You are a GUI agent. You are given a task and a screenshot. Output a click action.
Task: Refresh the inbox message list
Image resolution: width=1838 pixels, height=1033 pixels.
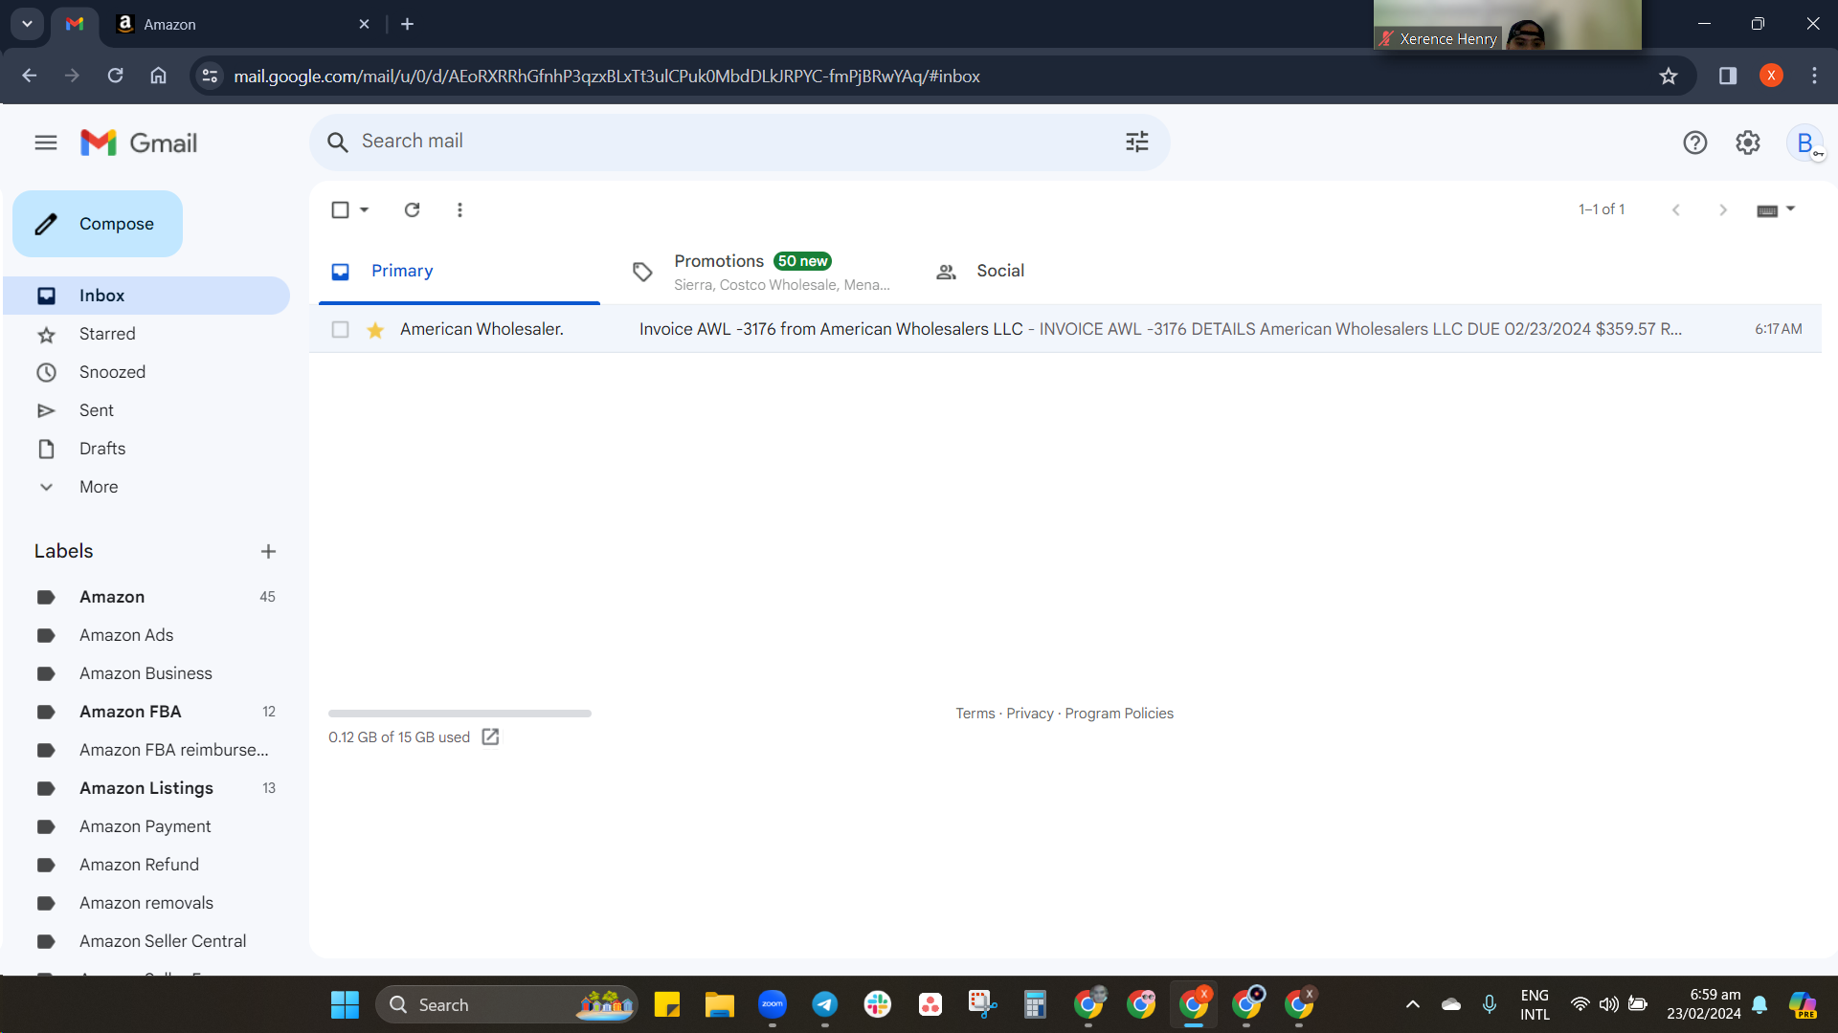pos(412,209)
